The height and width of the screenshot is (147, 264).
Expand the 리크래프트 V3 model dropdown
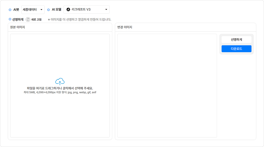tap(86, 10)
